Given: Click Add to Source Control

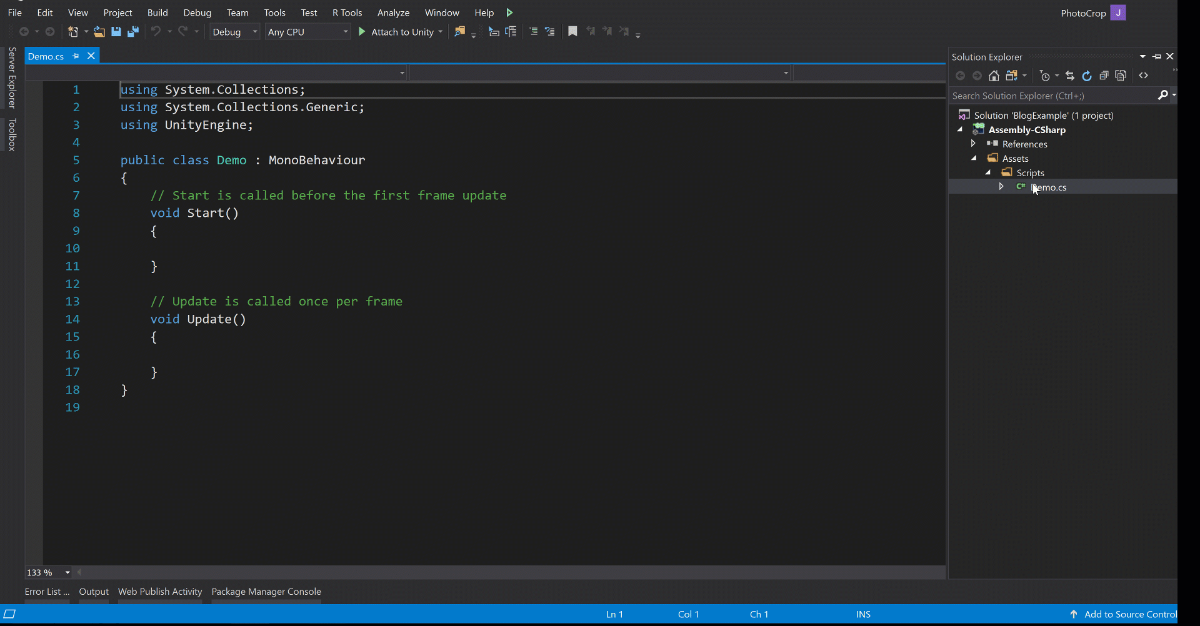Looking at the screenshot, I should tap(1124, 614).
